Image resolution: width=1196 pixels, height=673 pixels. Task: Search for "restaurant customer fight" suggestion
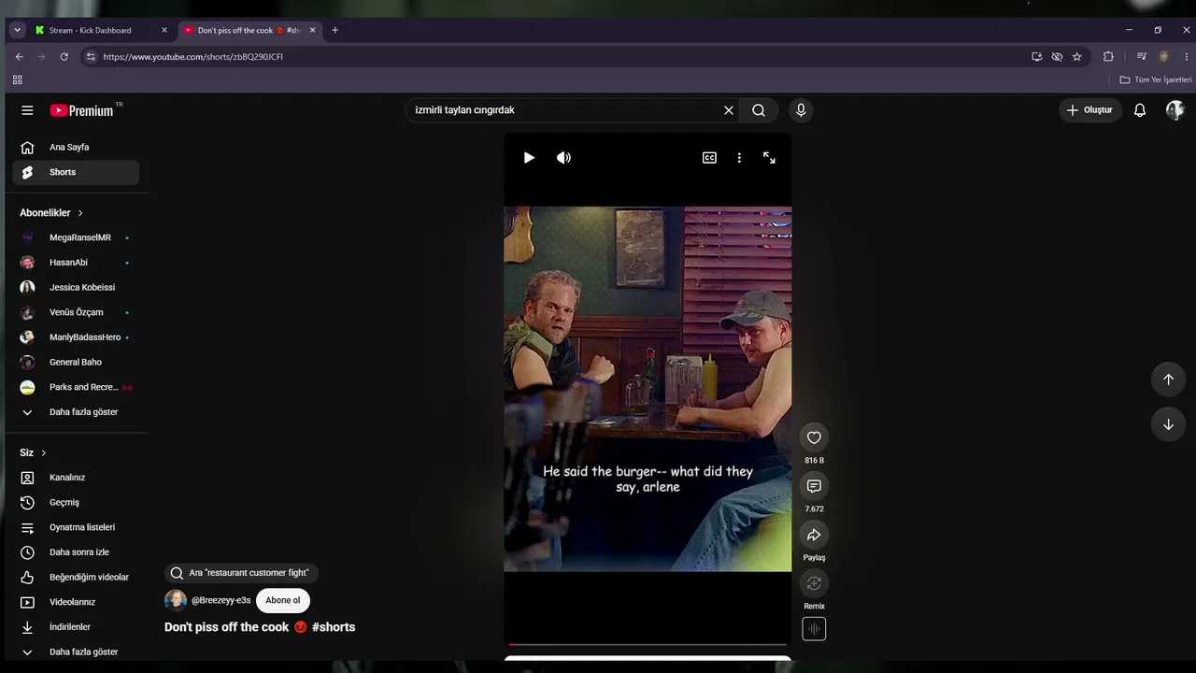(241, 573)
